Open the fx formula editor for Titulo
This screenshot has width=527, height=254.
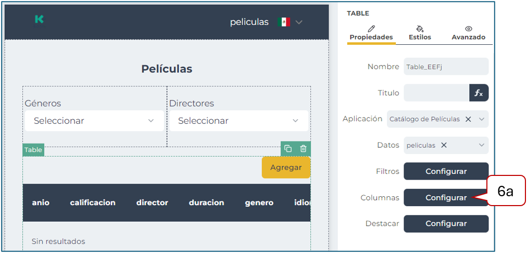click(479, 93)
